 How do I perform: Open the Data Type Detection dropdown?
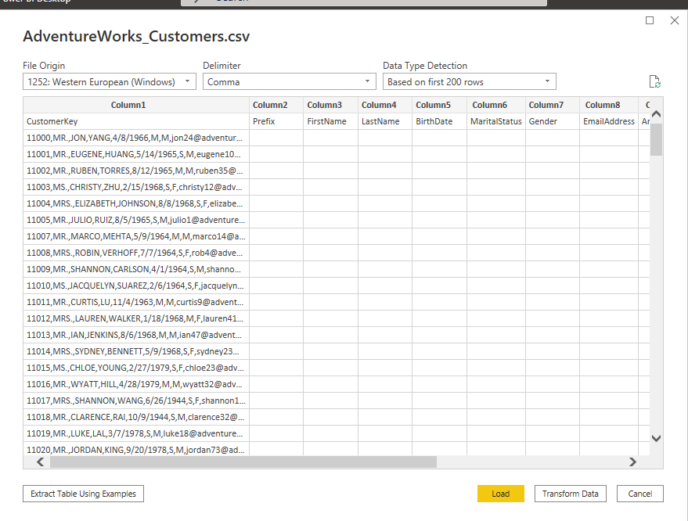(469, 81)
